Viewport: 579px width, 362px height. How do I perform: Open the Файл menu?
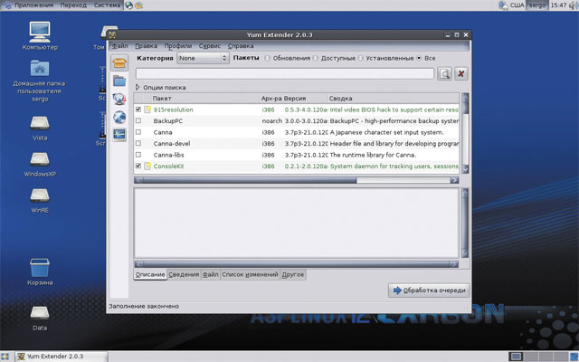tap(119, 46)
